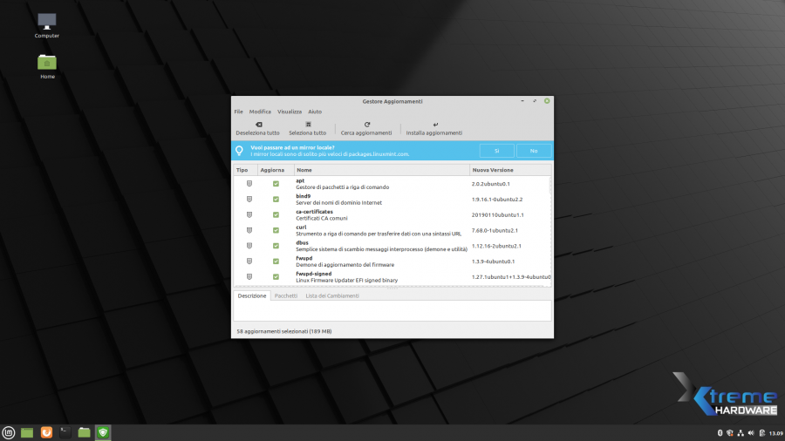Open the terminal from the taskbar

(65, 432)
